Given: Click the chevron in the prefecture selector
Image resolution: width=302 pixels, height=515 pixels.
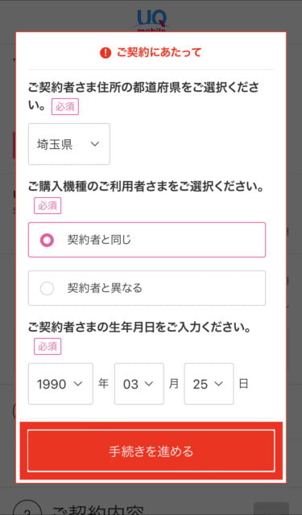Looking at the screenshot, I should [95, 144].
